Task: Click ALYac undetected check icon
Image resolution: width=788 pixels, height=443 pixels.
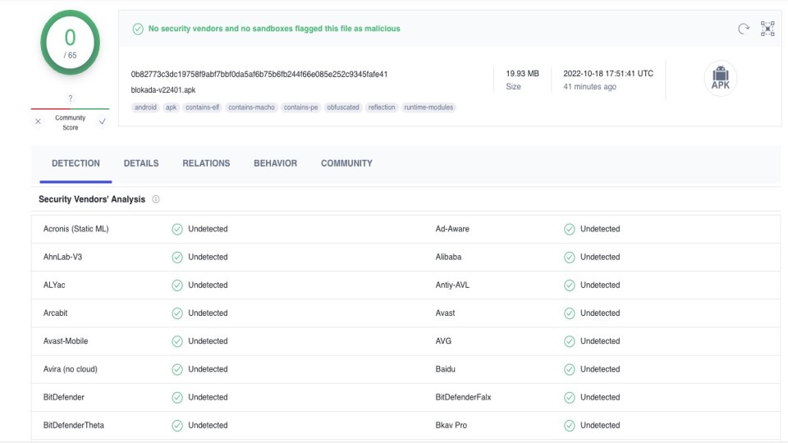Action: click(177, 285)
